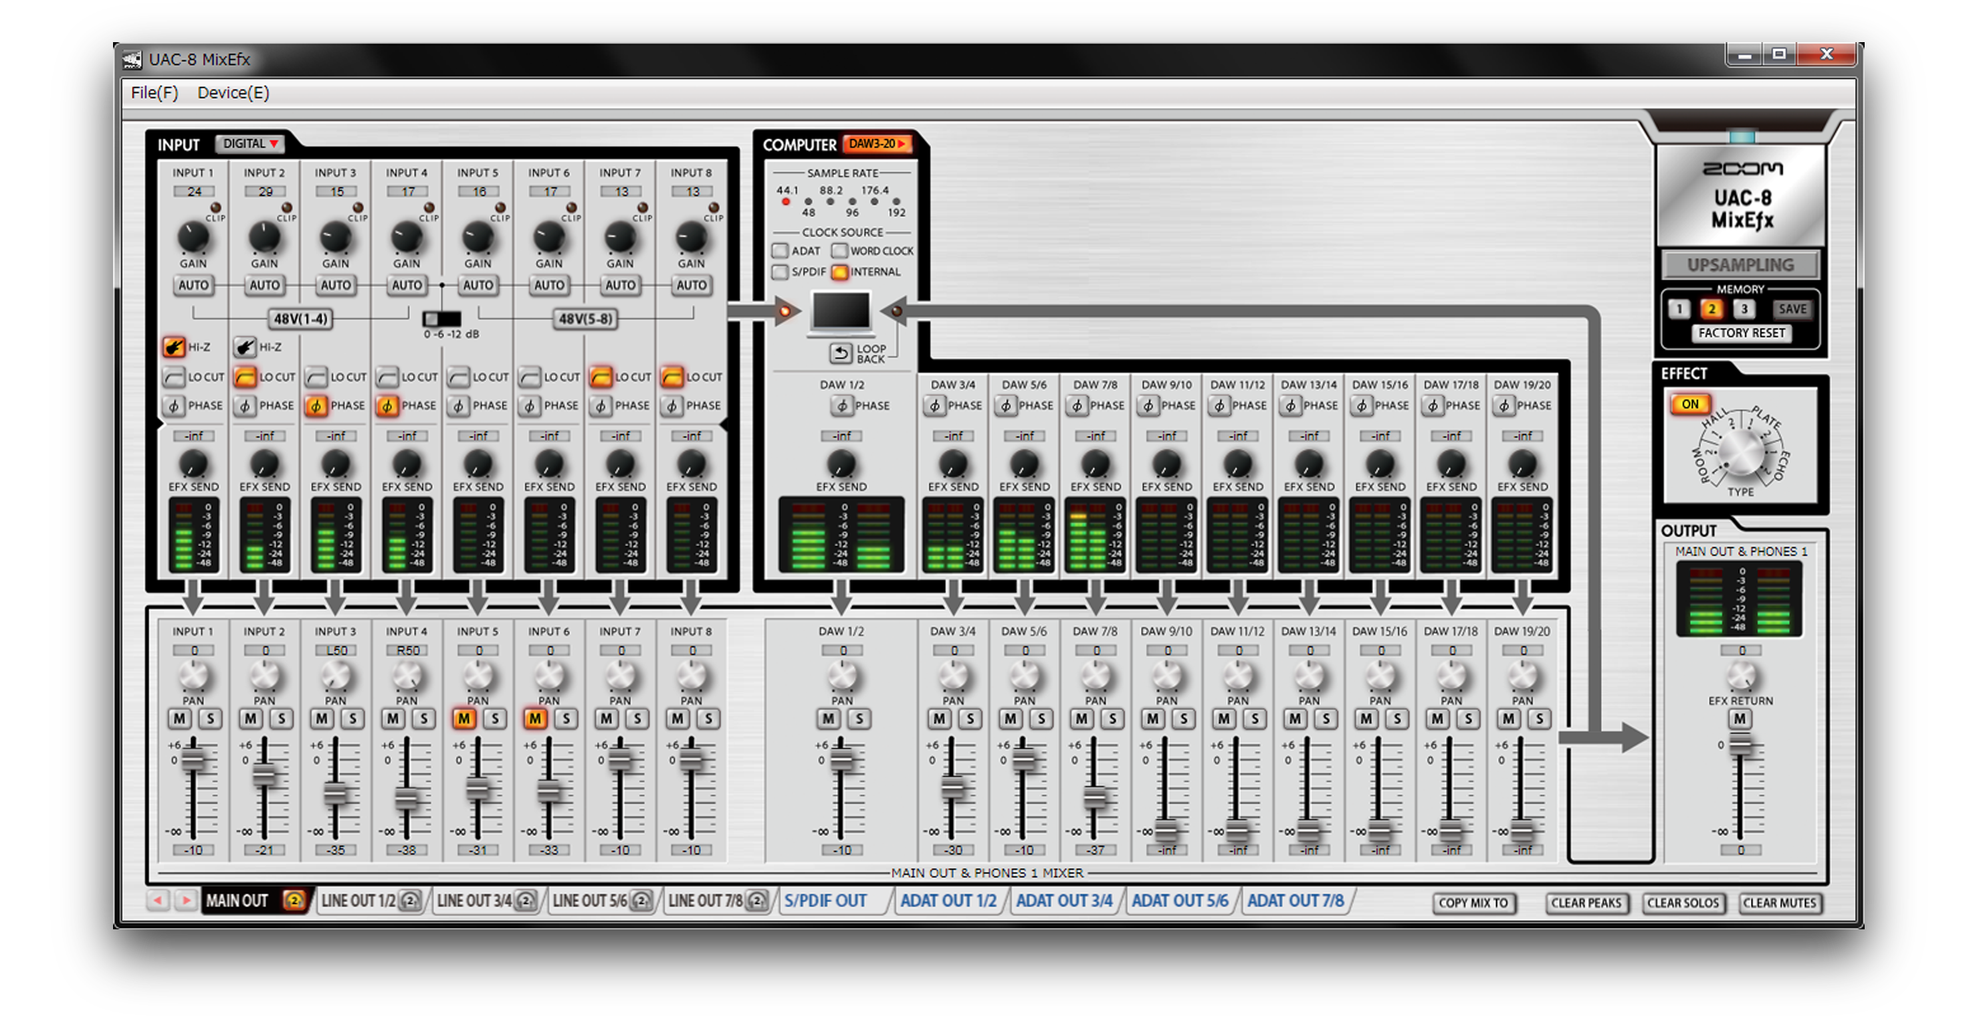The width and height of the screenshot is (1977, 1033).
Task: Unmute Input 5 channel
Action: tap(463, 719)
